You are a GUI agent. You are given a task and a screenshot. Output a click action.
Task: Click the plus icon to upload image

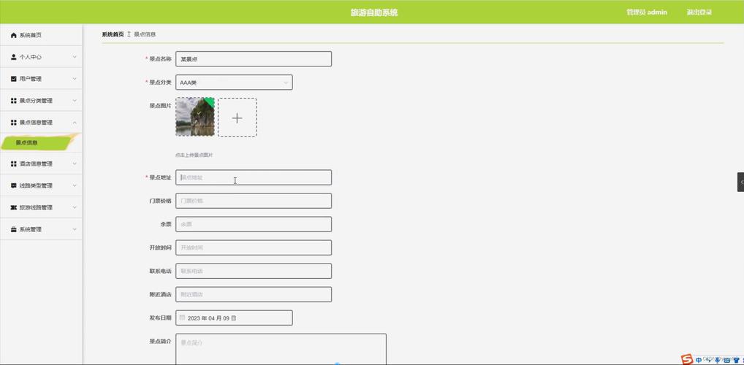(x=237, y=118)
